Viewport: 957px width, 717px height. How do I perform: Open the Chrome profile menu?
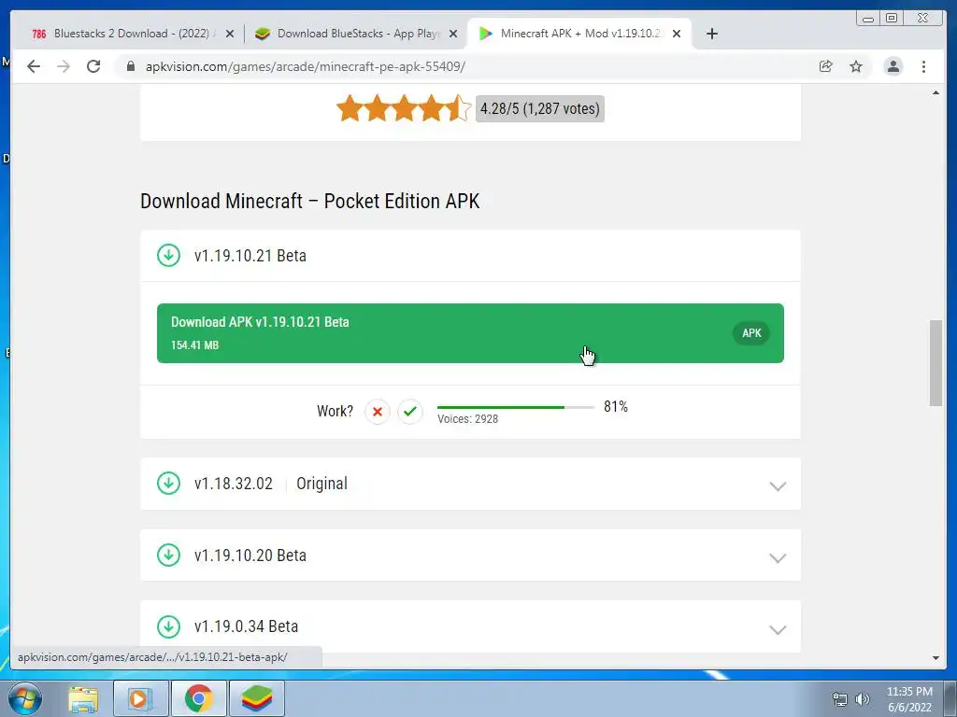[x=893, y=66]
